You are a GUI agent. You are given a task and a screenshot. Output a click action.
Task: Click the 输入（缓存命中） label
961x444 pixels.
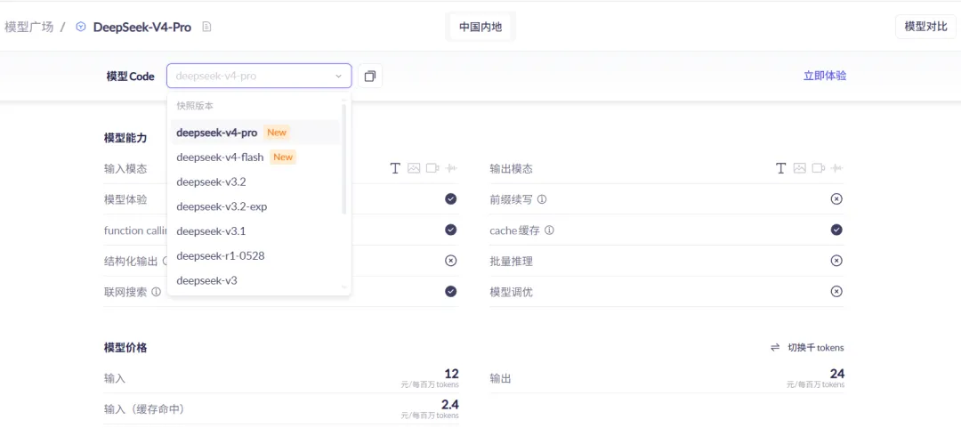pyautogui.click(x=144, y=409)
